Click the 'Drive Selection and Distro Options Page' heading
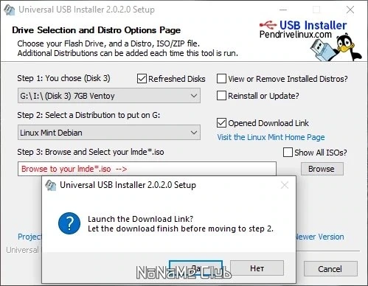This screenshot has width=368, height=286. click(x=96, y=30)
